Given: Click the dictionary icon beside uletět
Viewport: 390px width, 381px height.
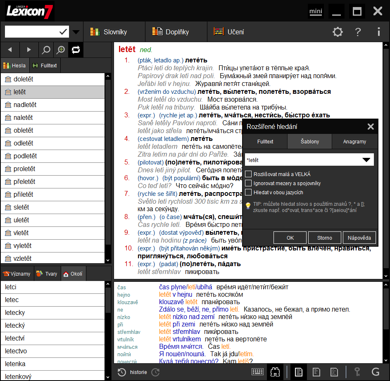Looking at the screenshot, I should point(8,220).
